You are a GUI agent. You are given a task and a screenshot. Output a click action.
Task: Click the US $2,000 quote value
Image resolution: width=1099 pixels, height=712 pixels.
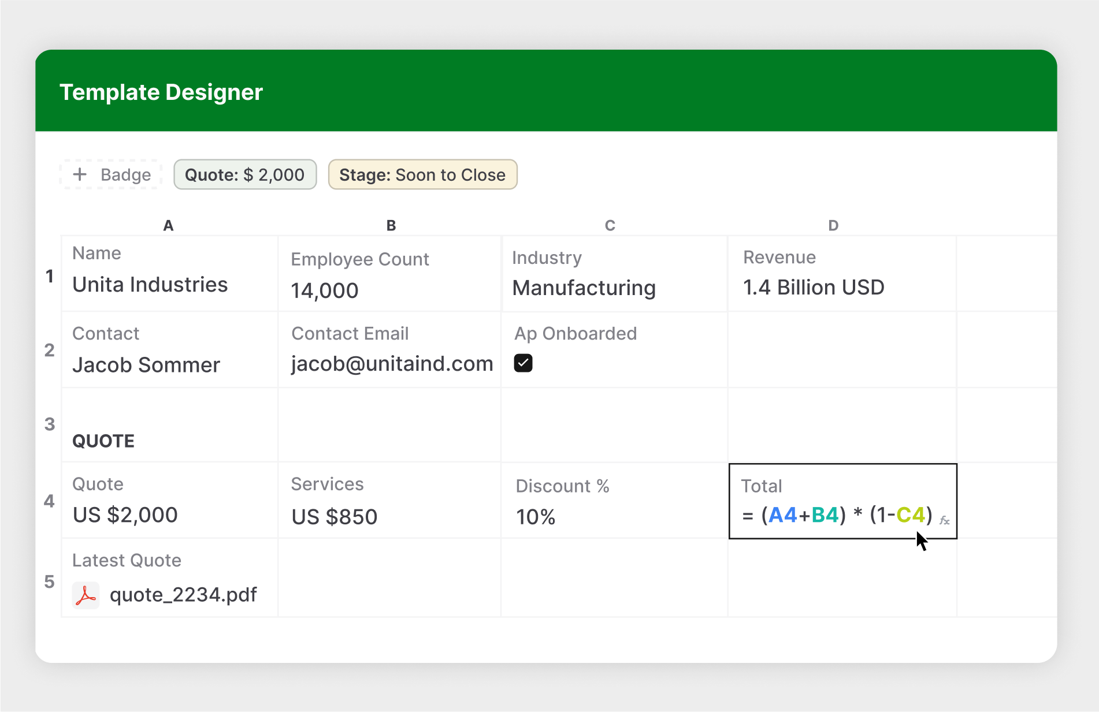click(125, 515)
